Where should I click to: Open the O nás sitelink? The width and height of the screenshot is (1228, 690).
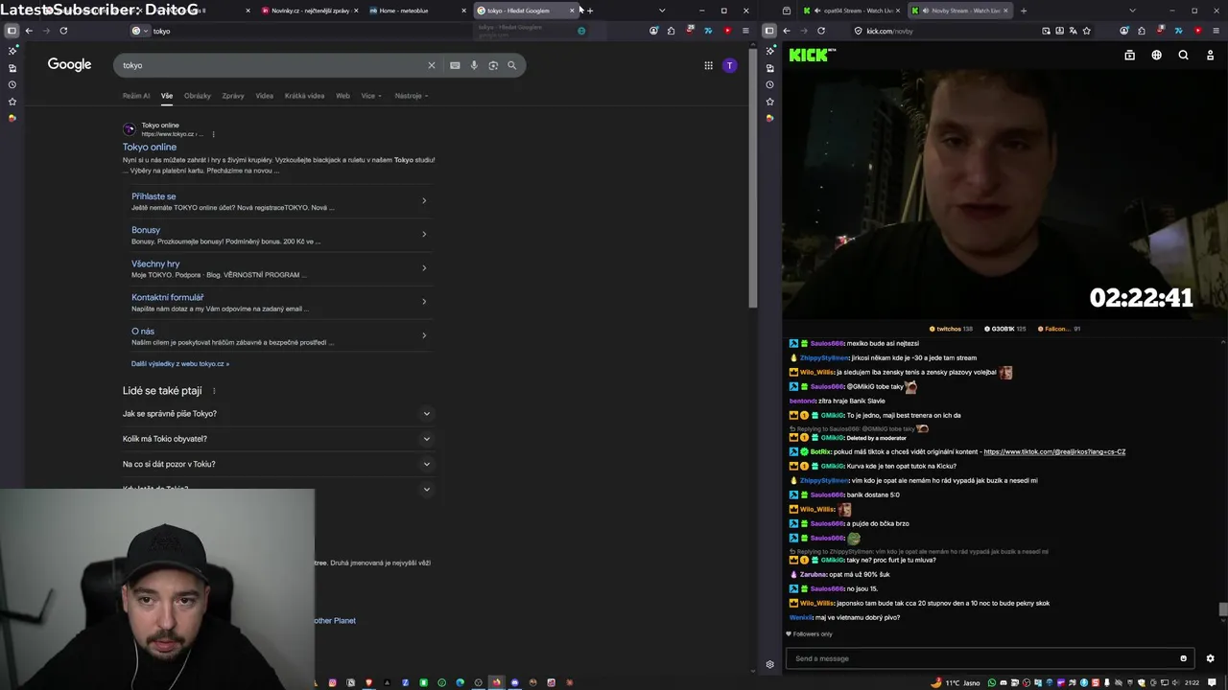pos(143,332)
